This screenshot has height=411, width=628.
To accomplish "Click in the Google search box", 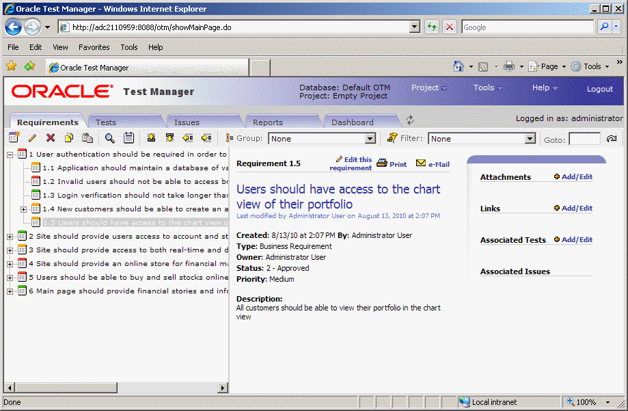I will click(x=527, y=27).
